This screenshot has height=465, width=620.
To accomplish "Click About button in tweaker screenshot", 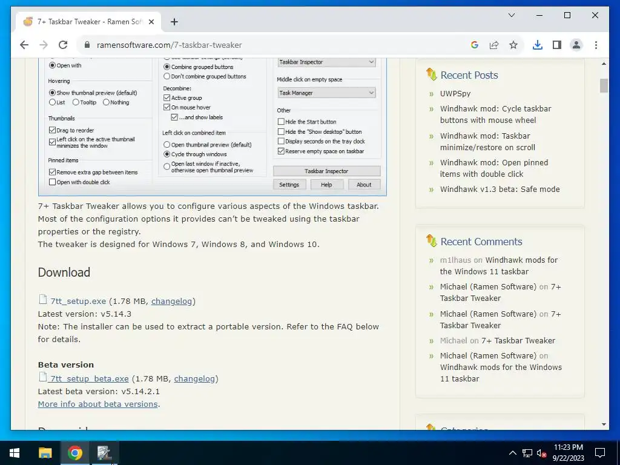I will click(x=364, y=185).
